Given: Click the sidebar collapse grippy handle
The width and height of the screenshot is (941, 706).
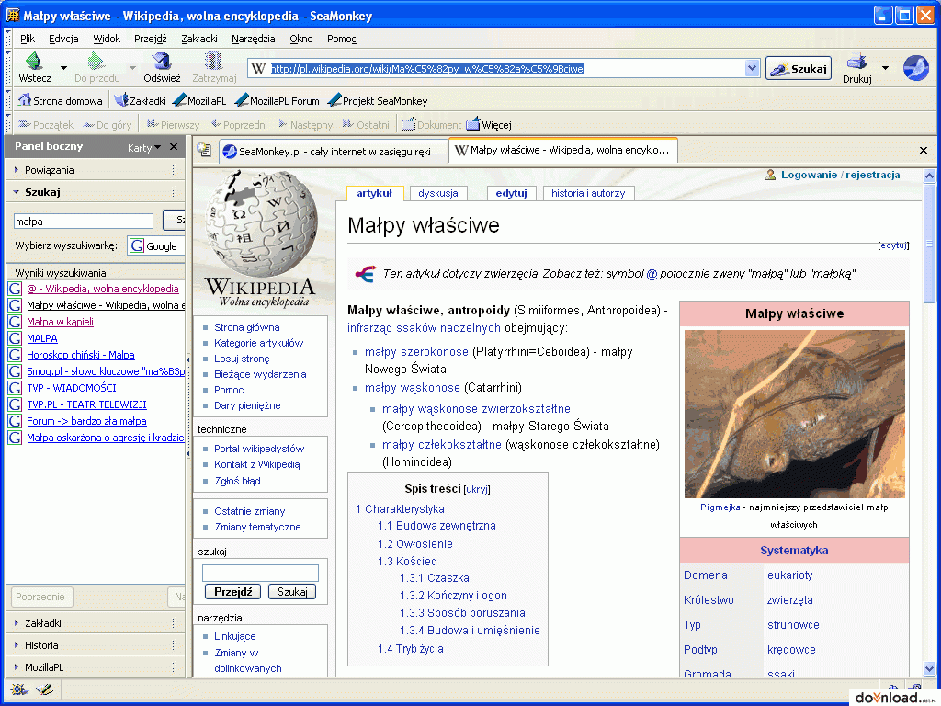Looking at the screenshot, I should tap(188, 407).
